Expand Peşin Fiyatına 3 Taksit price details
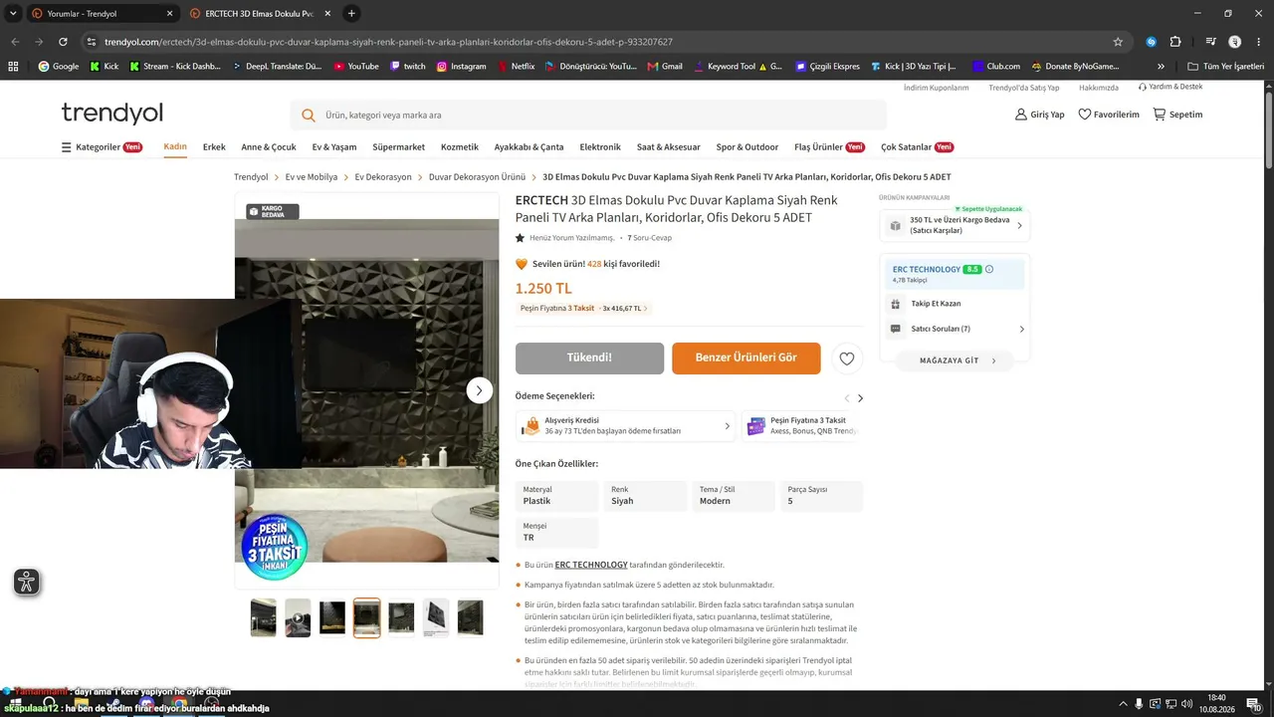Screen dimensions: 1274x717 pos(584,309)
